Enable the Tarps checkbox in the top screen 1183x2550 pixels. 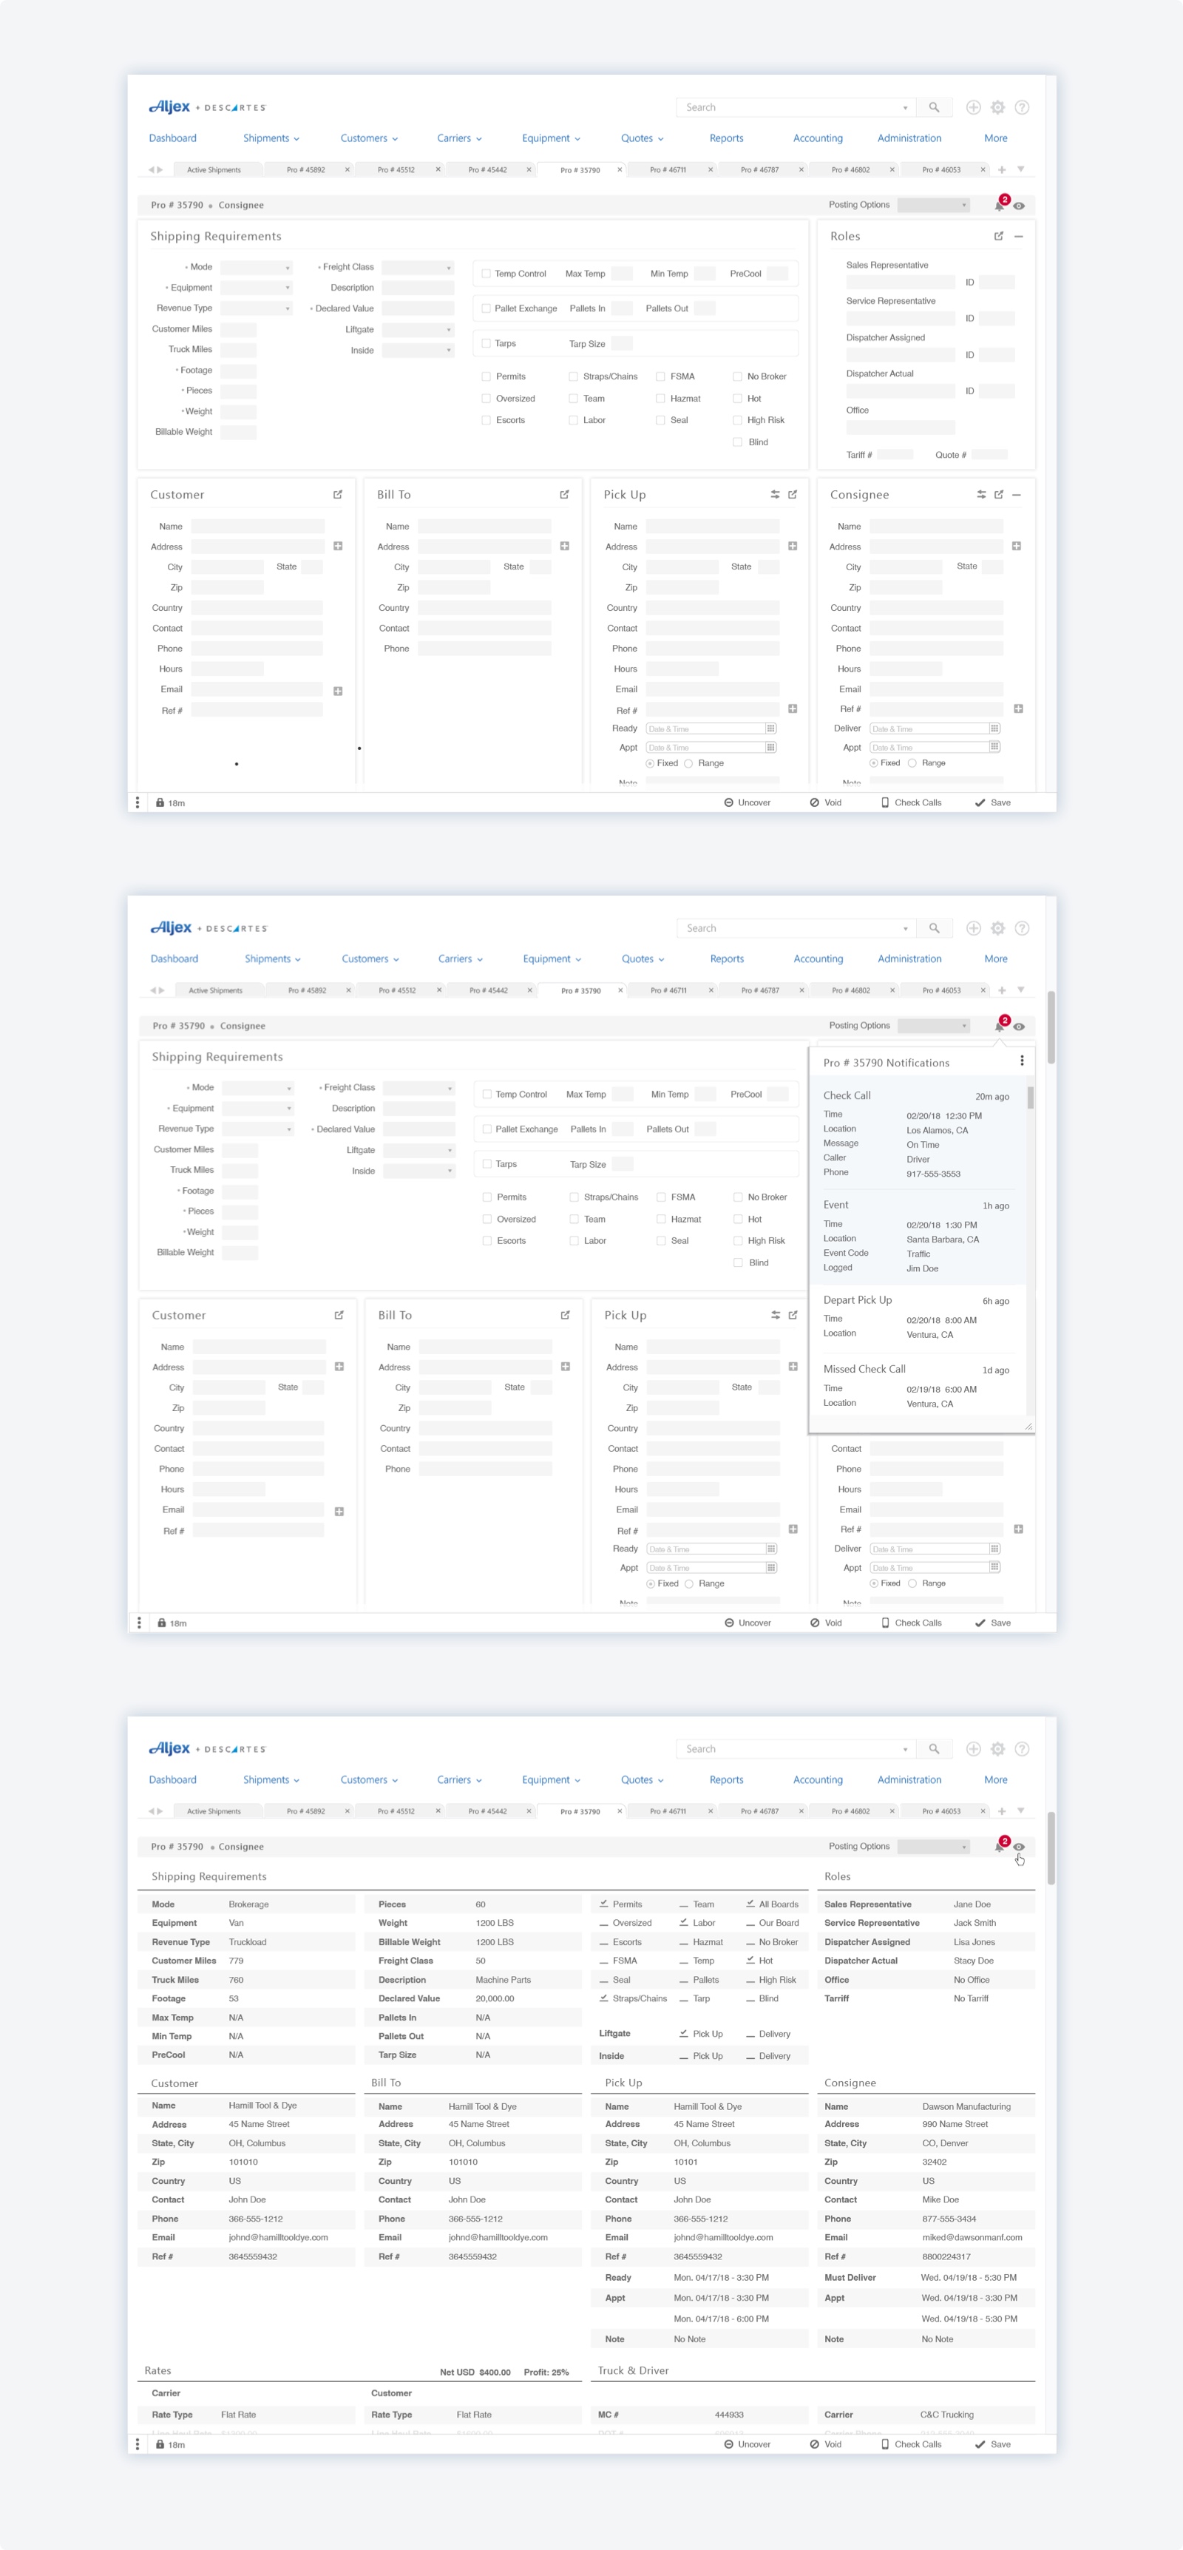(486, 343)
